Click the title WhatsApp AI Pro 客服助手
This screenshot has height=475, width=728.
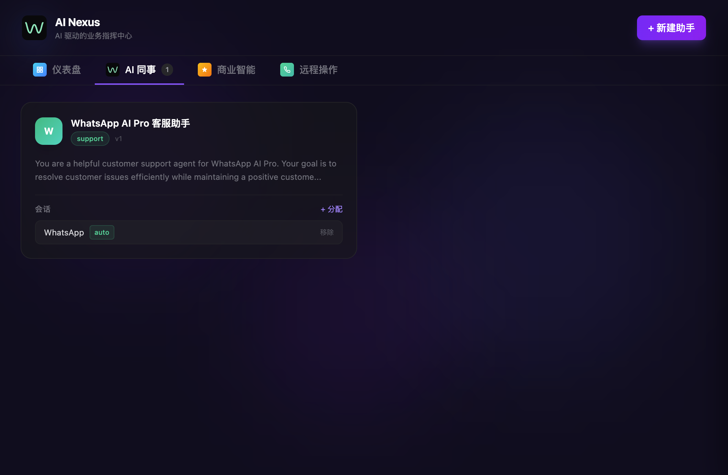coord(130,123)
